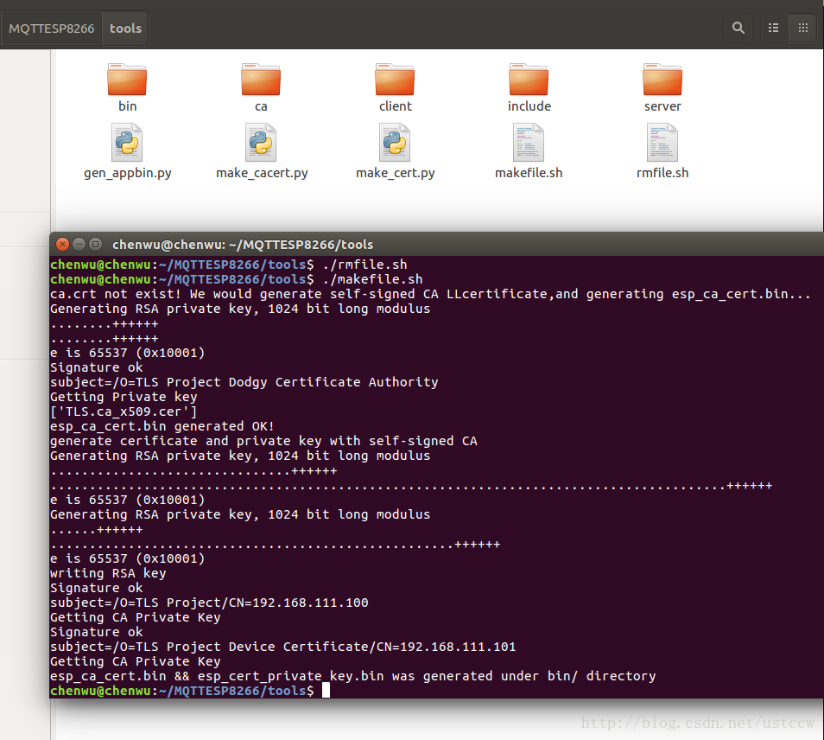Screen dimensions: 824x740
Task: Go to the MQTTESP8266 path segment
Action: point(52,29)
